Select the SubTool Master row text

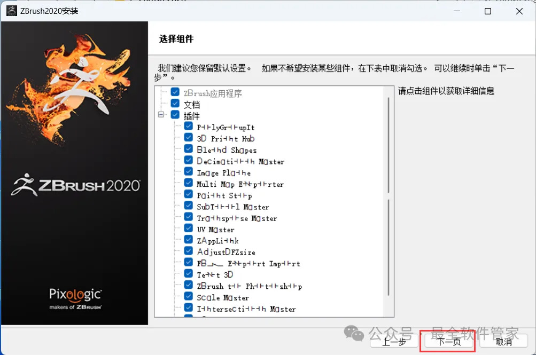(233, 207)
